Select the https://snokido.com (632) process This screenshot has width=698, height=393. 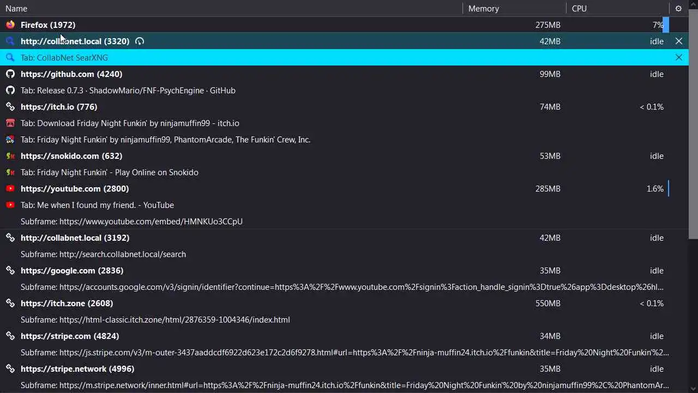(344, 156)
